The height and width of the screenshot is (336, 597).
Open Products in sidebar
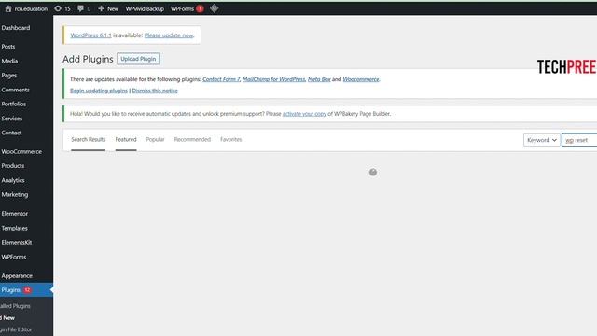tap(12, 166)
